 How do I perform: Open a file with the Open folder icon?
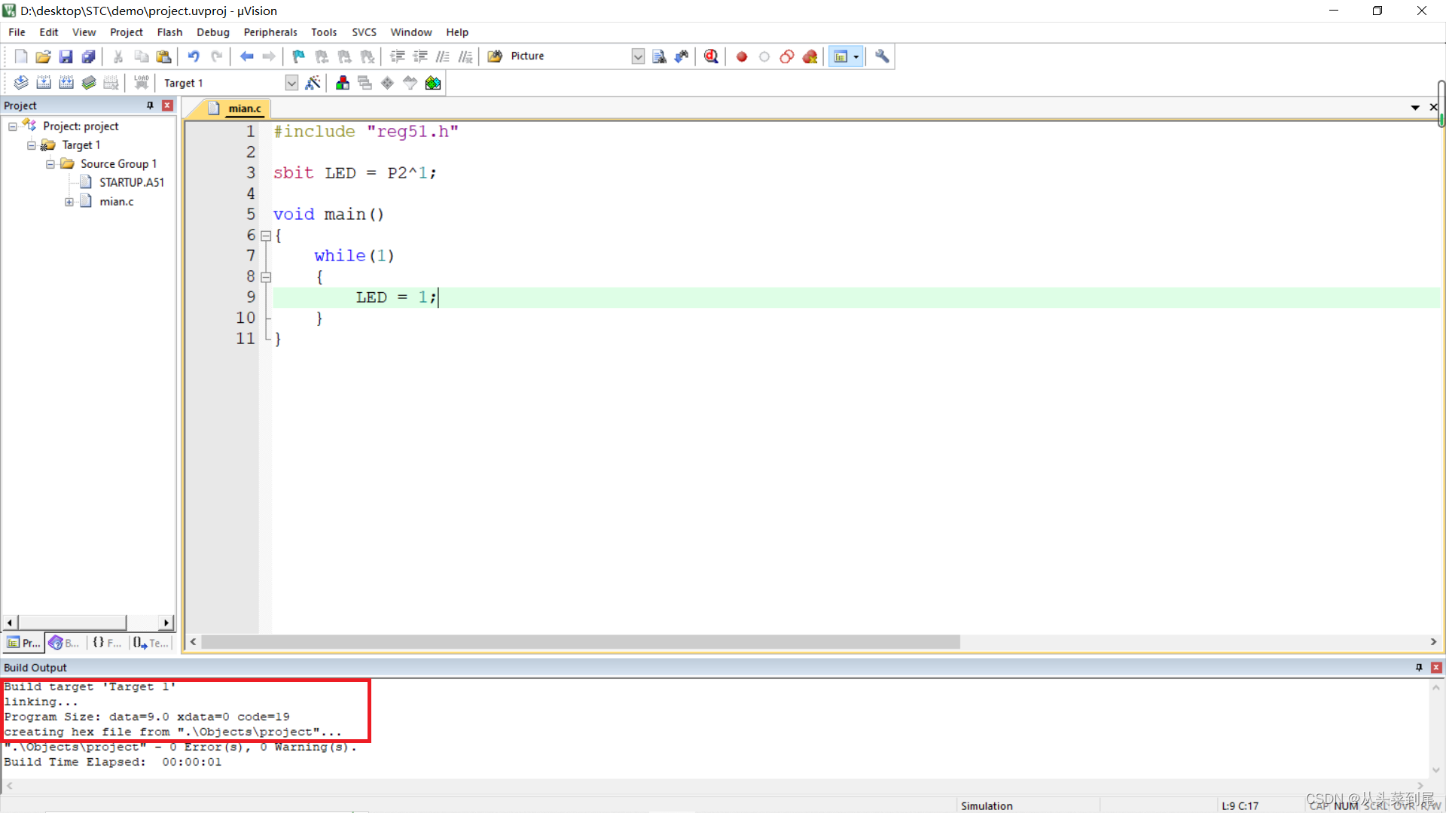[x=43, y=56]
